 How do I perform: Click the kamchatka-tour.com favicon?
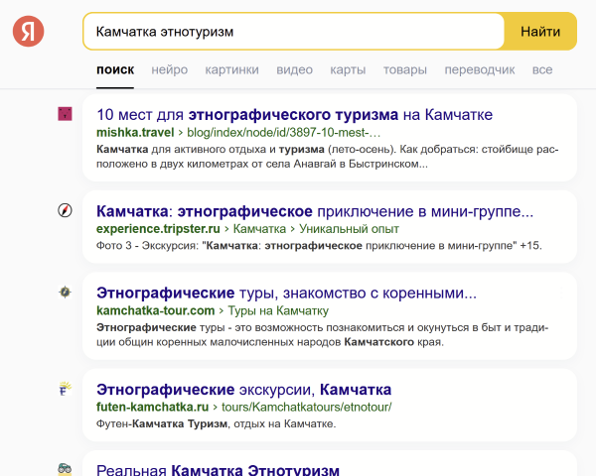point(65,292)
